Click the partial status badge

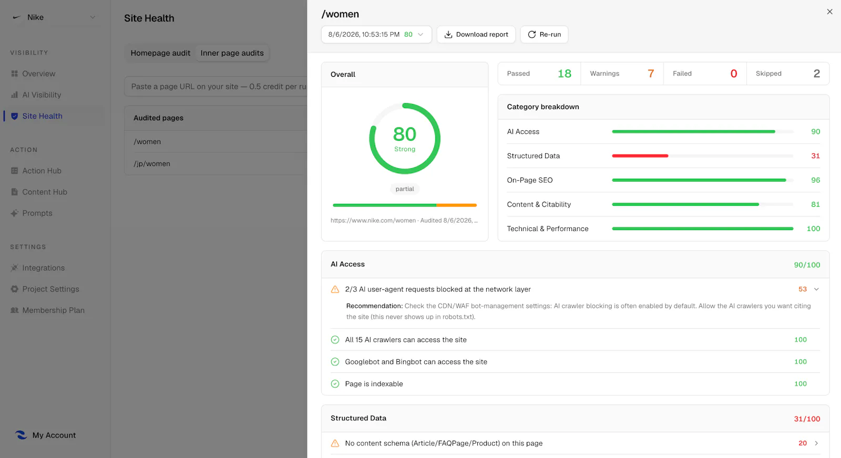405,189
